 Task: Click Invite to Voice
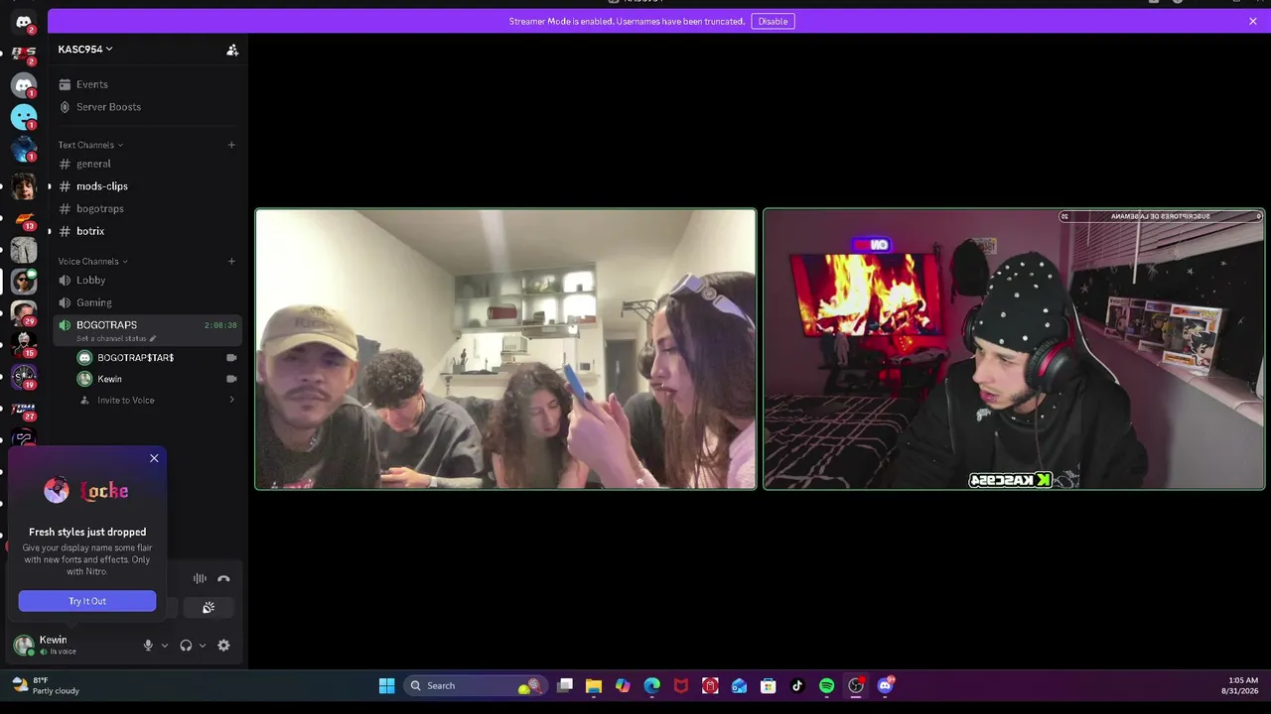pyautogui.click(x=126, y=401)
